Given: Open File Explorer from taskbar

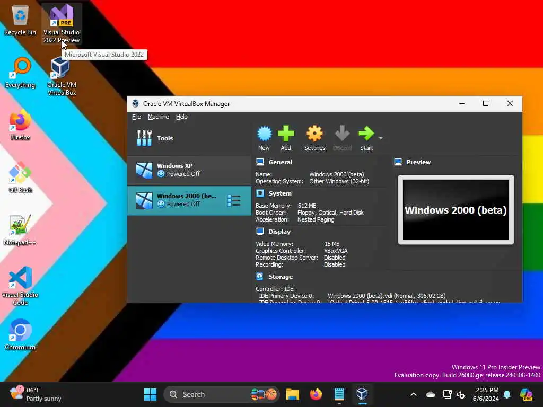Looking at the screenshot, I should point(293,394).
